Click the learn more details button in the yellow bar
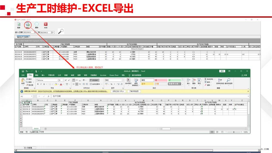Image resolution: width=272 pixels, height=153 pixels. [x=134, y=91]
